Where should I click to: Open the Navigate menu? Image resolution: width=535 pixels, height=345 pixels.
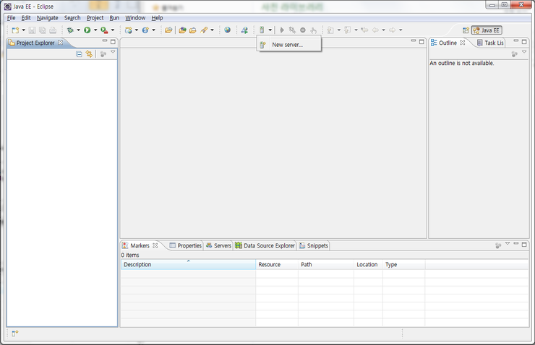[48, 18]
